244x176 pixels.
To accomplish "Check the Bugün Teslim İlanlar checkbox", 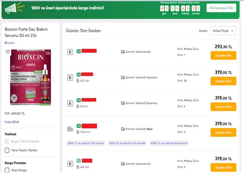I will click(x=7, y=141).
